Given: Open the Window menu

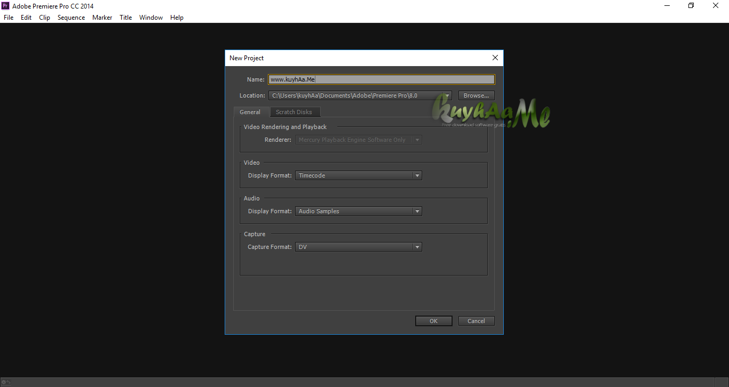Looking at the screenshot, I should tap(151, 18).
